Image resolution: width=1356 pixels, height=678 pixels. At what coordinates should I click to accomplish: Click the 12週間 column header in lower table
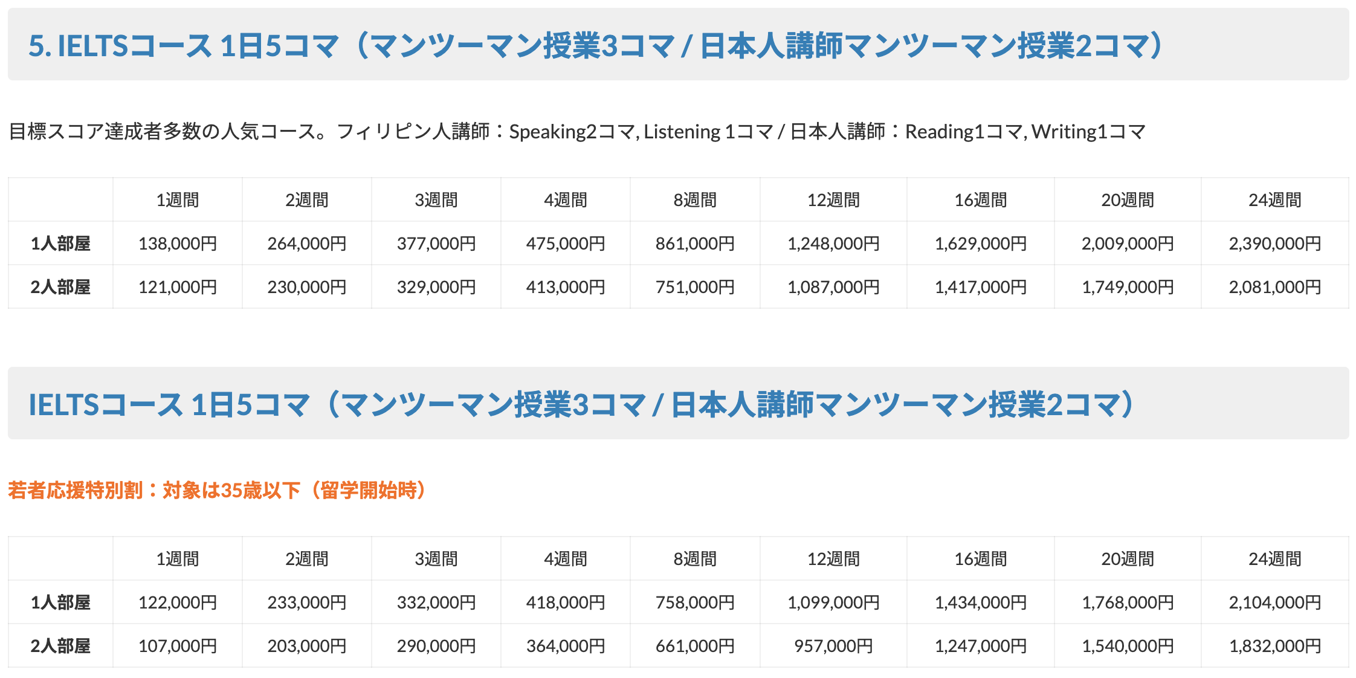point(833,559)
